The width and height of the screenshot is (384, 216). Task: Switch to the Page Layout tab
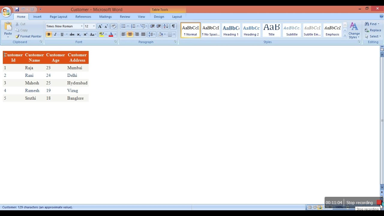(x=58, y=17)
